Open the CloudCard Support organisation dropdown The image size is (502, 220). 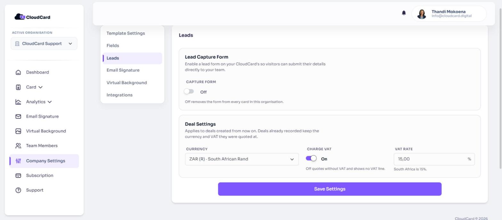tap(44, 44)
